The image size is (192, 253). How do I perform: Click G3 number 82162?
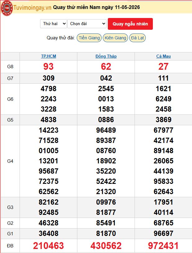tap(48, 202)
